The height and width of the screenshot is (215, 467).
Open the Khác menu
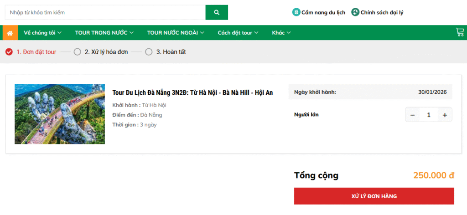pos(281,32)
